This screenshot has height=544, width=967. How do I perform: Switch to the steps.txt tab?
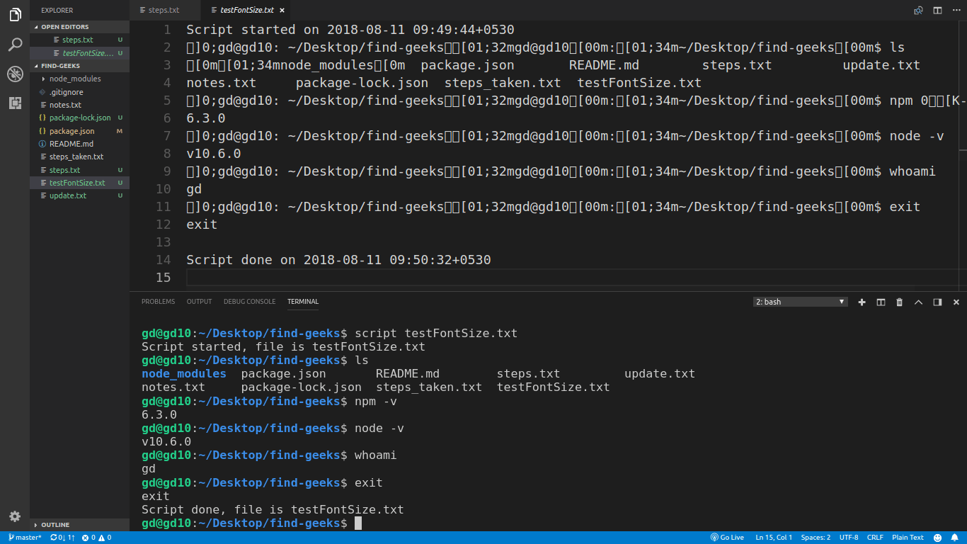coord(164,10)
